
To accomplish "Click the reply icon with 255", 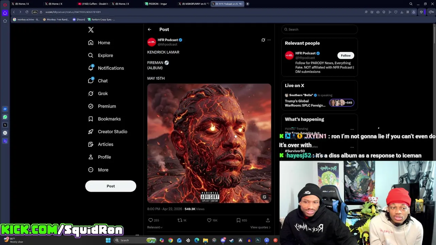I will (x=151, y=220).
